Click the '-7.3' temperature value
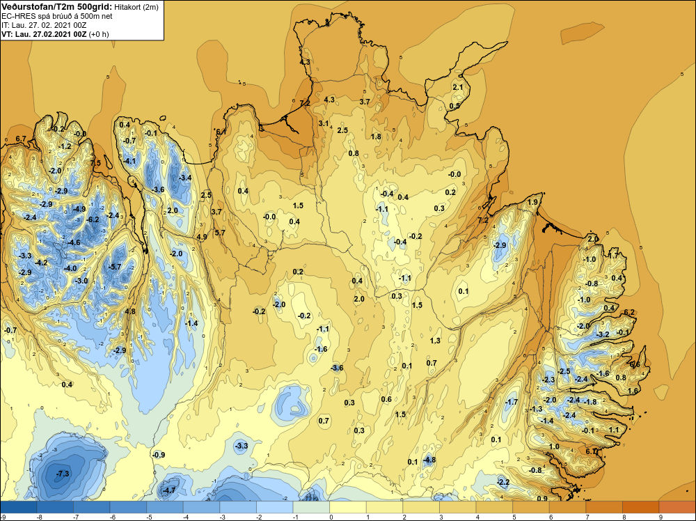The height and width of the screenshot is (521, 696). tap(63, 474)
